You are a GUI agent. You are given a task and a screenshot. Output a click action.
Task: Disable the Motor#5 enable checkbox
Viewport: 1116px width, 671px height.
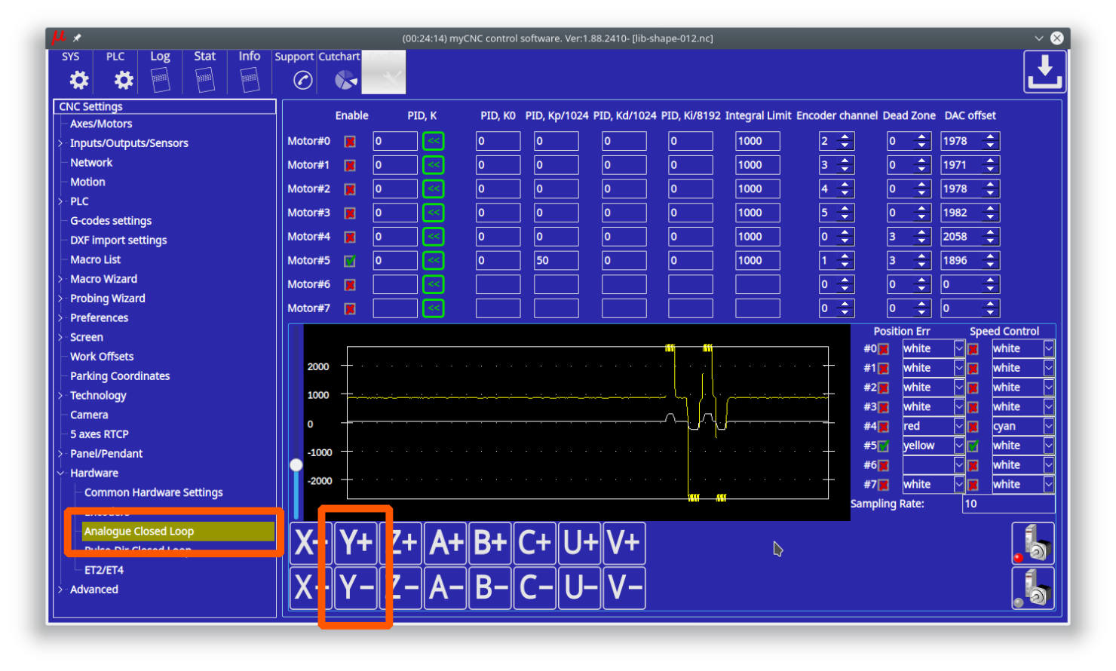point(350,261)
